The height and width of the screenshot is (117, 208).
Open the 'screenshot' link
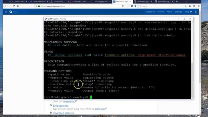[69, 101]
